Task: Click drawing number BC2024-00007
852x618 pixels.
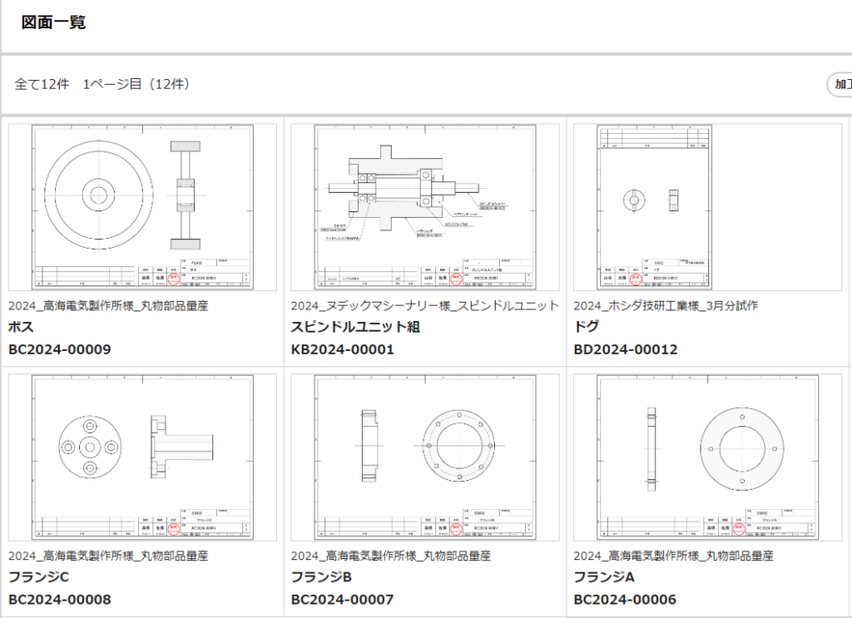Action: pos(342,600)
